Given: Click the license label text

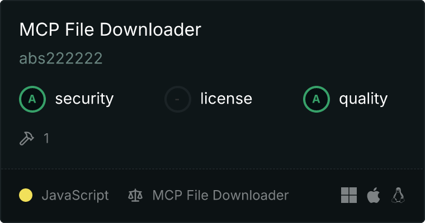Looking at the screenshot, I should pyautogui.click(x=226, y=98).
